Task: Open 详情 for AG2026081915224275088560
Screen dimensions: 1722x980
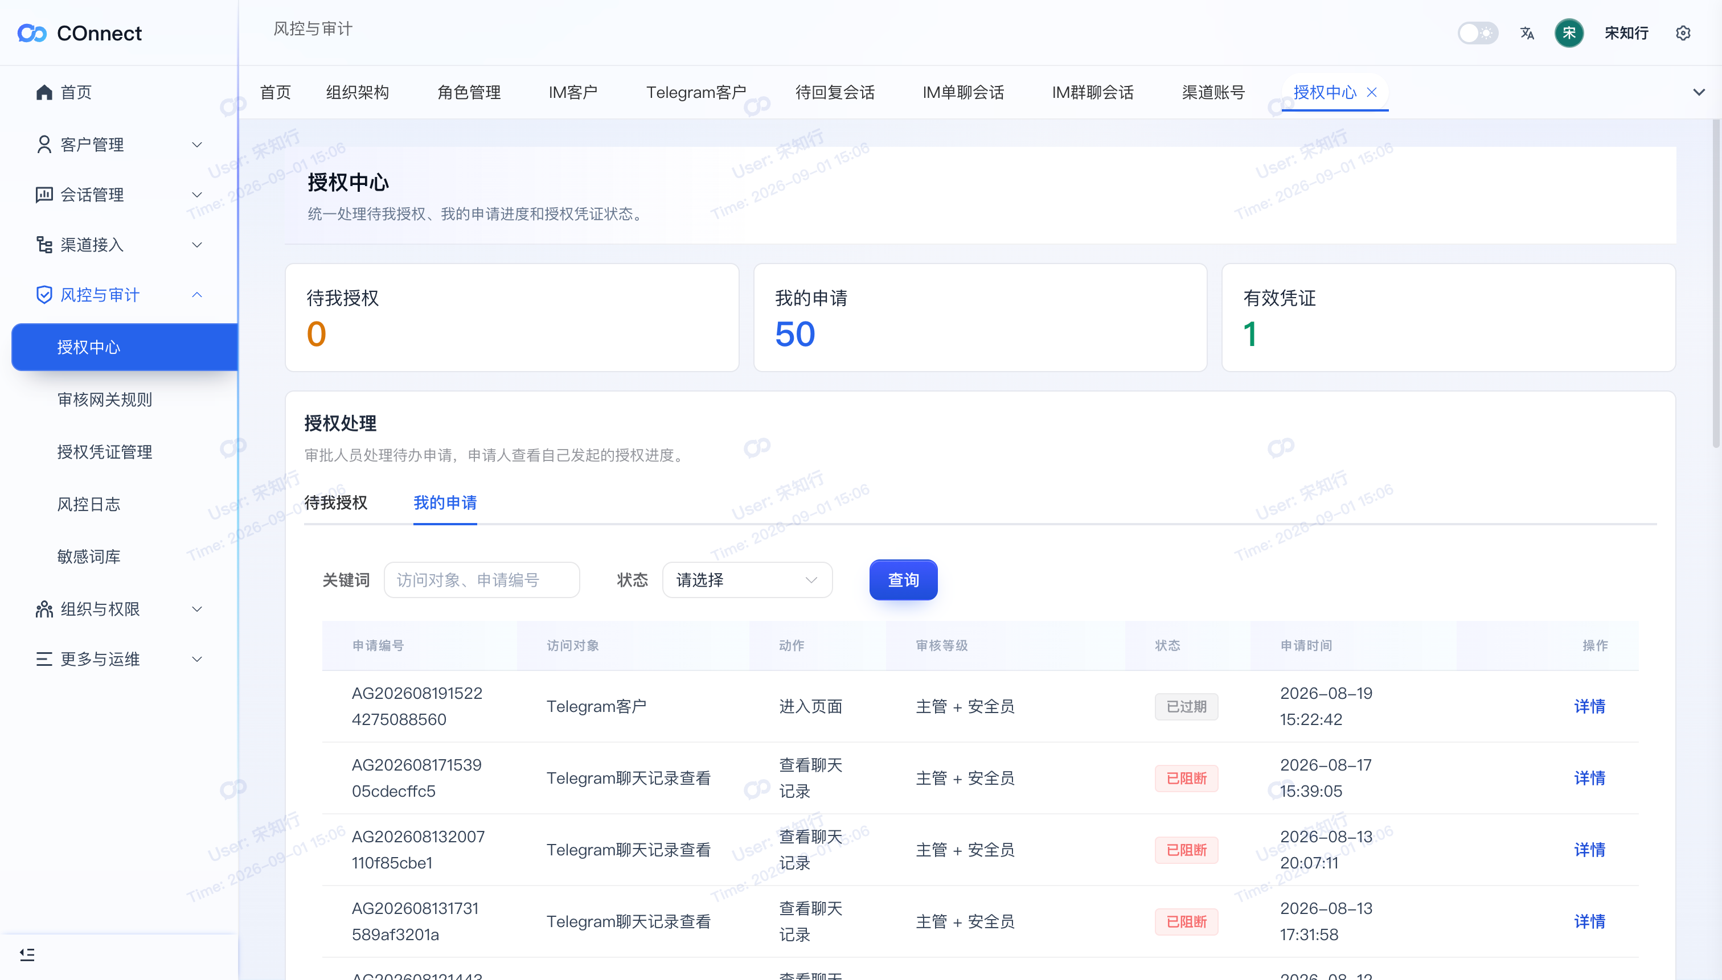Action: [x=1589, y=707]
